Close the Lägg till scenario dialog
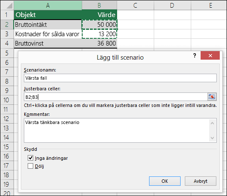 click(x=210, y=55)
